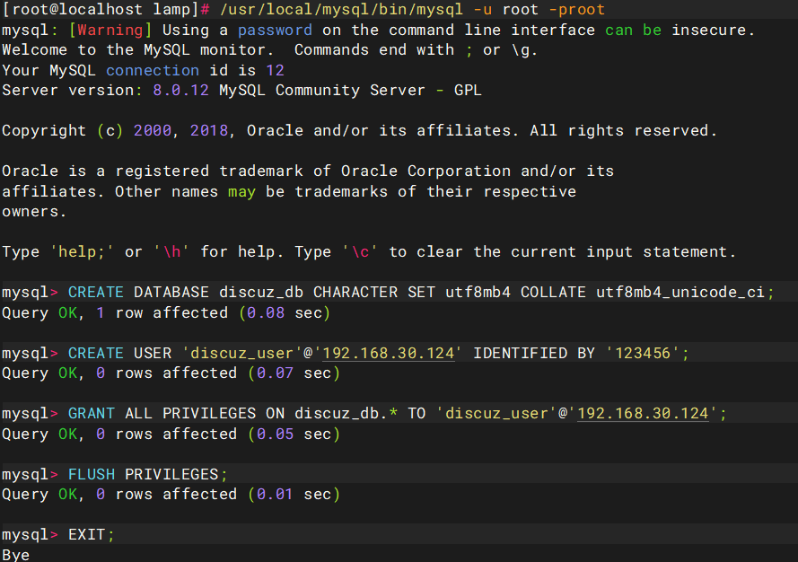Image resolution: width=798 pixels, height=562 pixels.
Task: Click the word 'may' in affiliates line
Action: click(241, 192)
